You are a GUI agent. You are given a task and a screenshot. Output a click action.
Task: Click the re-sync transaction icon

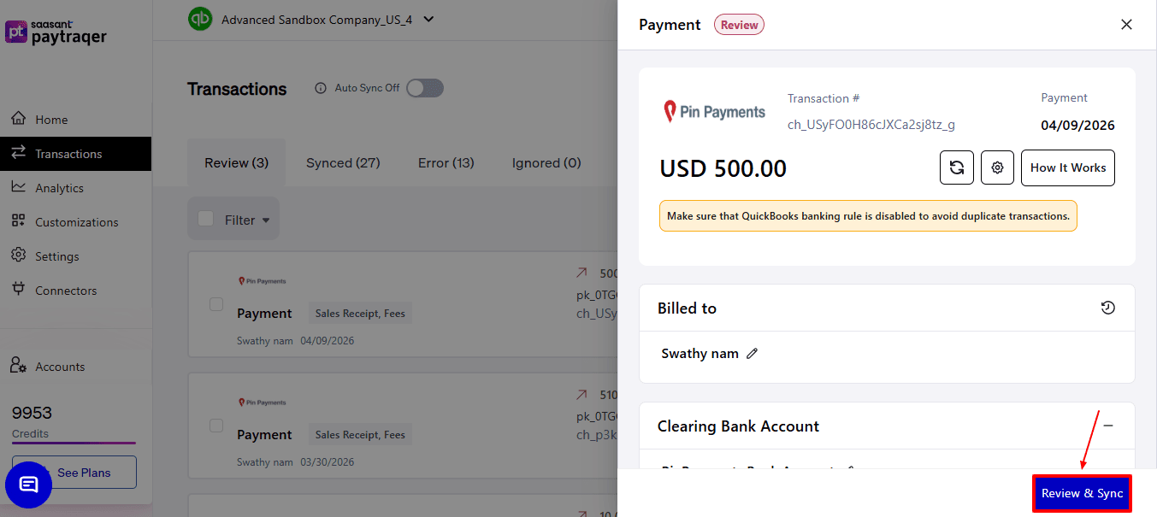click(956, 167)
